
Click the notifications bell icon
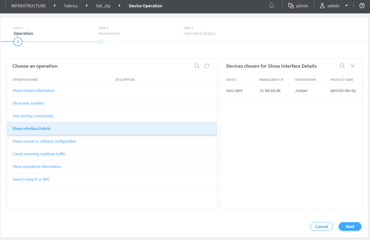[x=272, y=6]
